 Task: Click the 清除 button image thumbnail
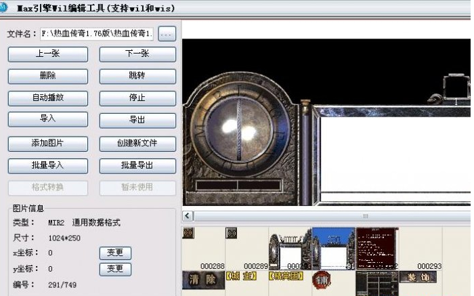click(202, 278)
